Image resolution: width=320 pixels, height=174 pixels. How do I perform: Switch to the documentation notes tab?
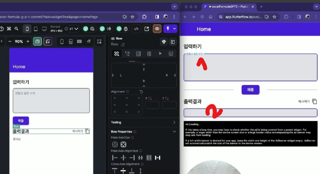coord(171,54)
